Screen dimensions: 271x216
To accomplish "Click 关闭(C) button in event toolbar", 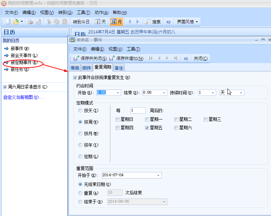I will 200,59.
